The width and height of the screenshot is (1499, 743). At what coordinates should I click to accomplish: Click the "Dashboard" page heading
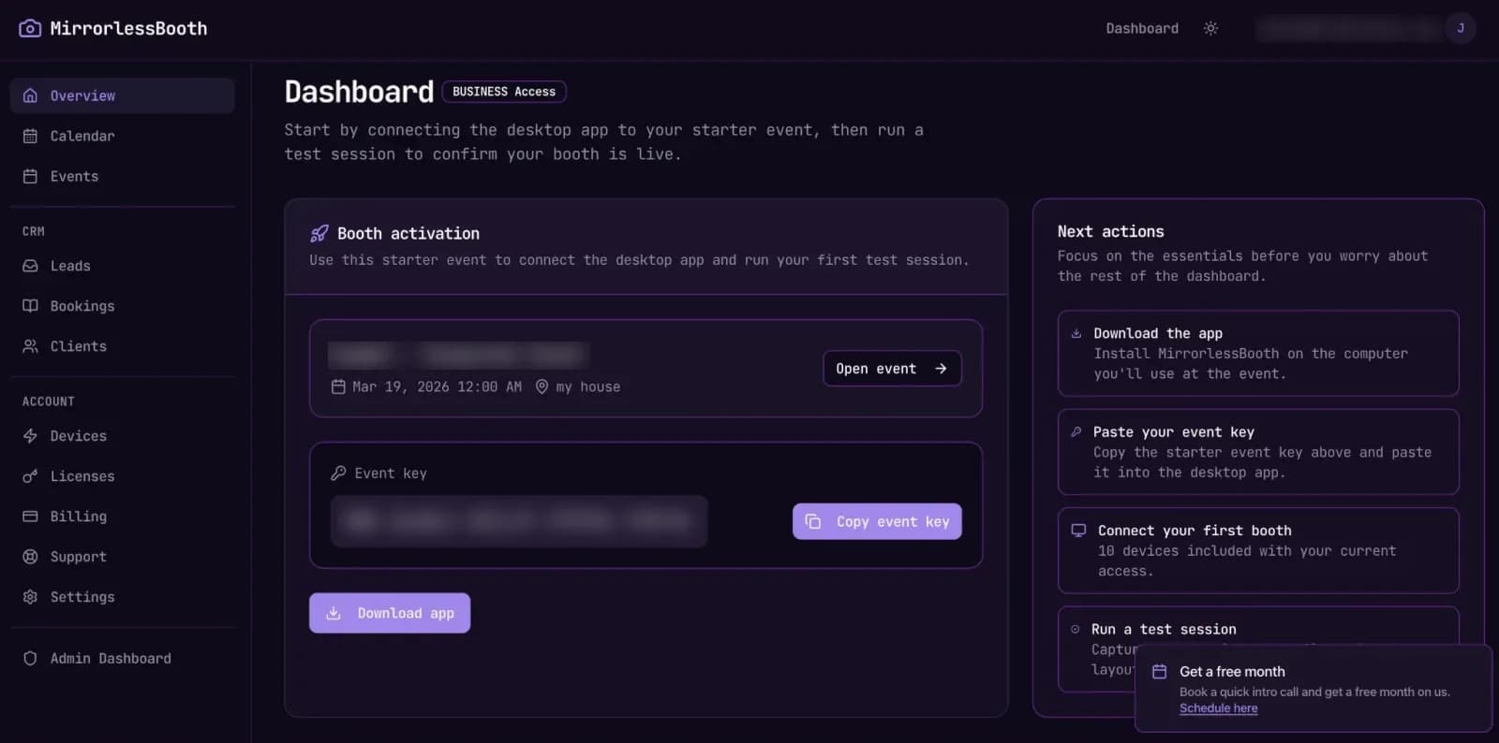pyautogui.click(x=359, y=92)
